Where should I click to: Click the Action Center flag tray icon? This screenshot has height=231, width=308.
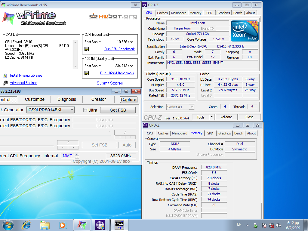coord(264,225)
